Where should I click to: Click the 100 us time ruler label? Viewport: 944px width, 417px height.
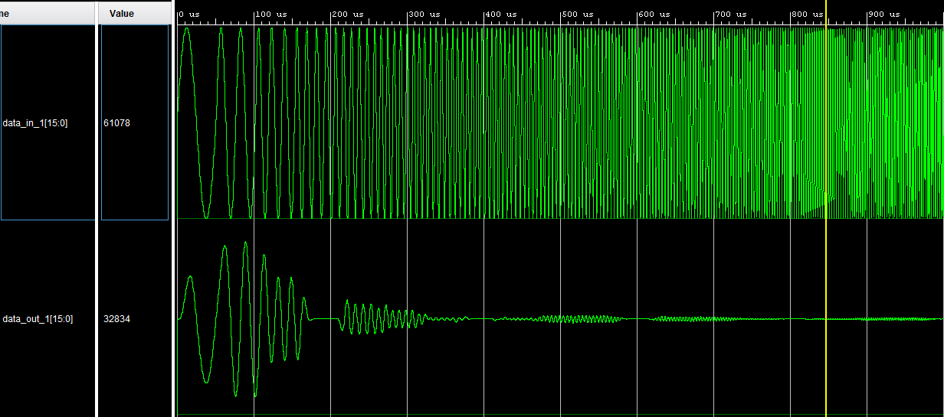271,14
